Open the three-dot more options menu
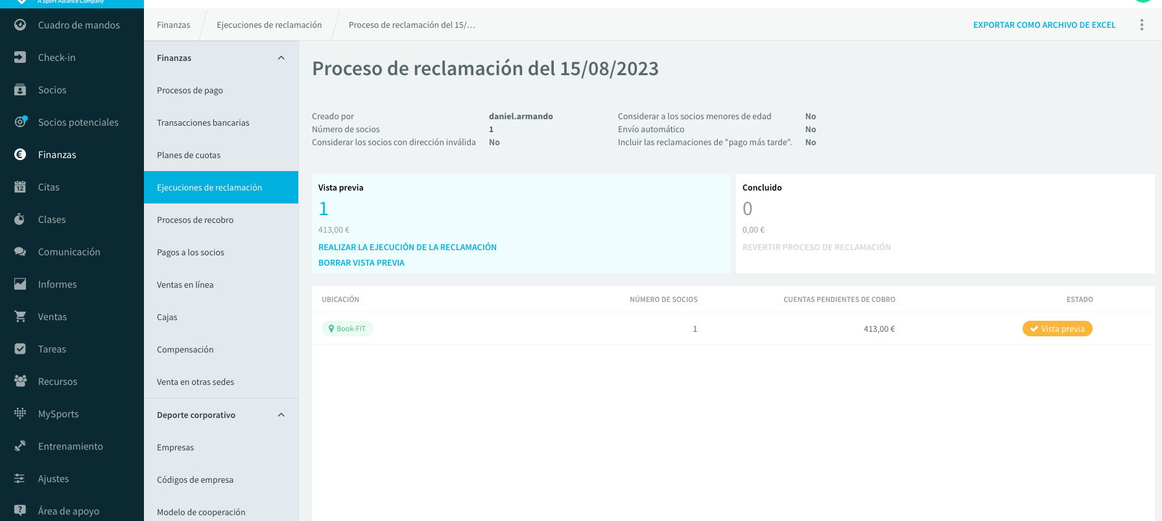This screenshot has height=521, width=1162. [1142, 25]
